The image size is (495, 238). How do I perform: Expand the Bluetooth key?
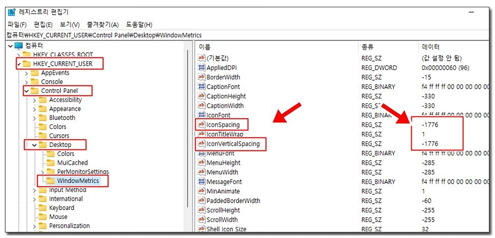[35, 118]
